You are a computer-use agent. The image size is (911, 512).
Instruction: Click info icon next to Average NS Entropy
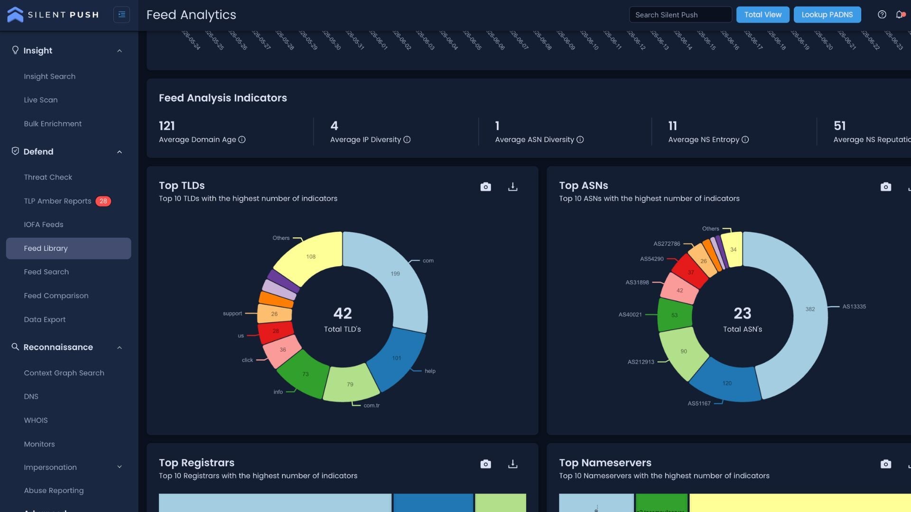pyautogui.click(x=745, y=139)
